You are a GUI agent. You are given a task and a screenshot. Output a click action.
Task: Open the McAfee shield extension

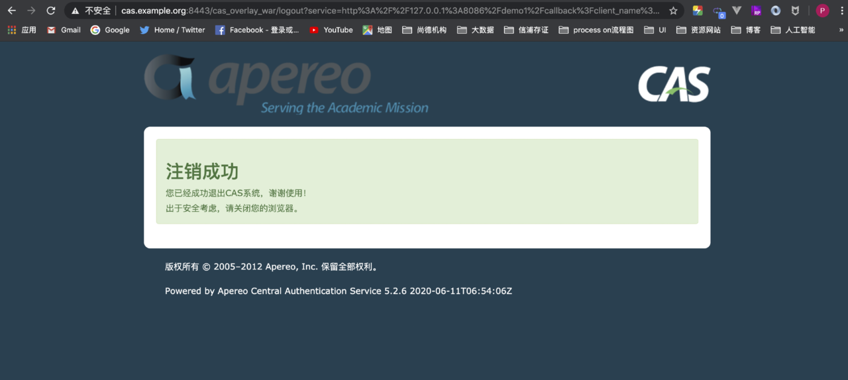pos(795,11)
